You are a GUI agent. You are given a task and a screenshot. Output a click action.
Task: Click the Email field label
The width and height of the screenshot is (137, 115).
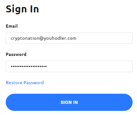(x=12, y=26)
